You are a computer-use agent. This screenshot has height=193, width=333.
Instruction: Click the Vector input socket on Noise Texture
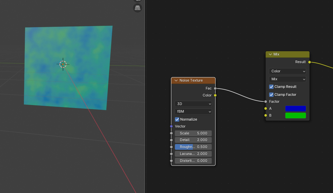point(171,126)
